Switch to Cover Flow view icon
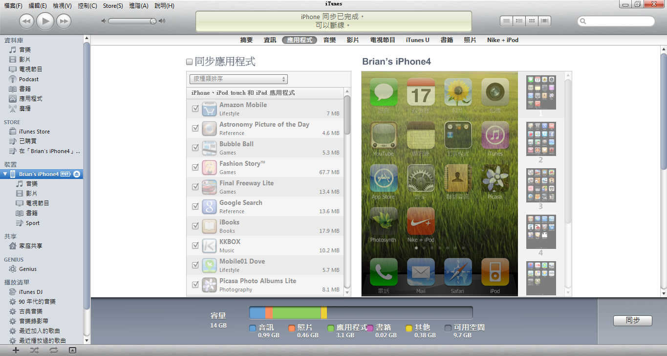667x356 pixels. [544, 21]
